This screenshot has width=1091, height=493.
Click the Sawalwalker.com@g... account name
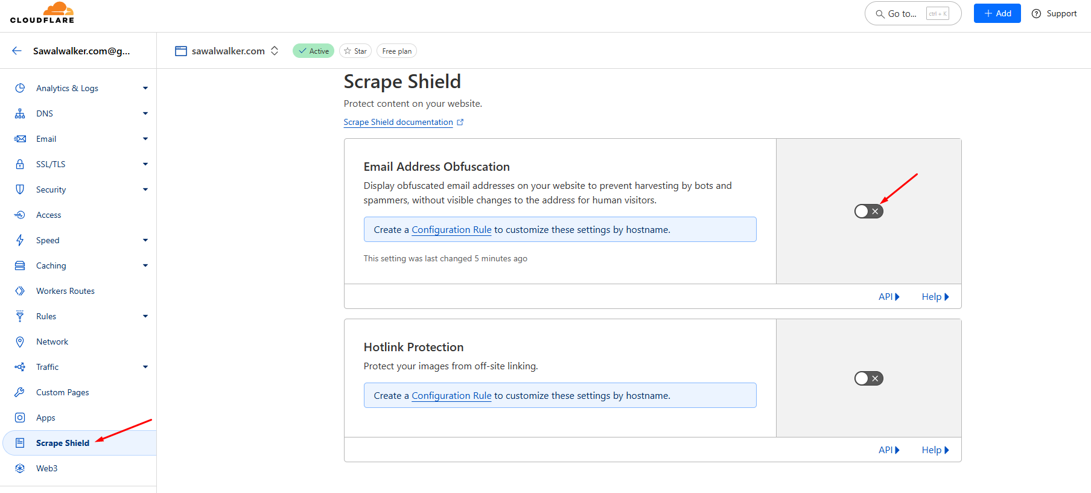click(x=81, y=51)
